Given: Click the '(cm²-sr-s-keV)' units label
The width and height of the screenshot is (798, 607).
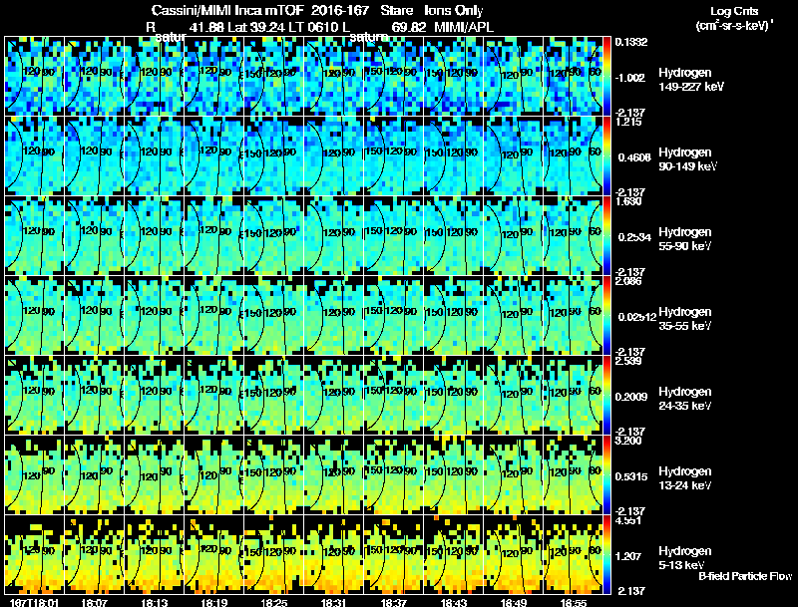Looking at the screenshot, I should pos(734,25).
